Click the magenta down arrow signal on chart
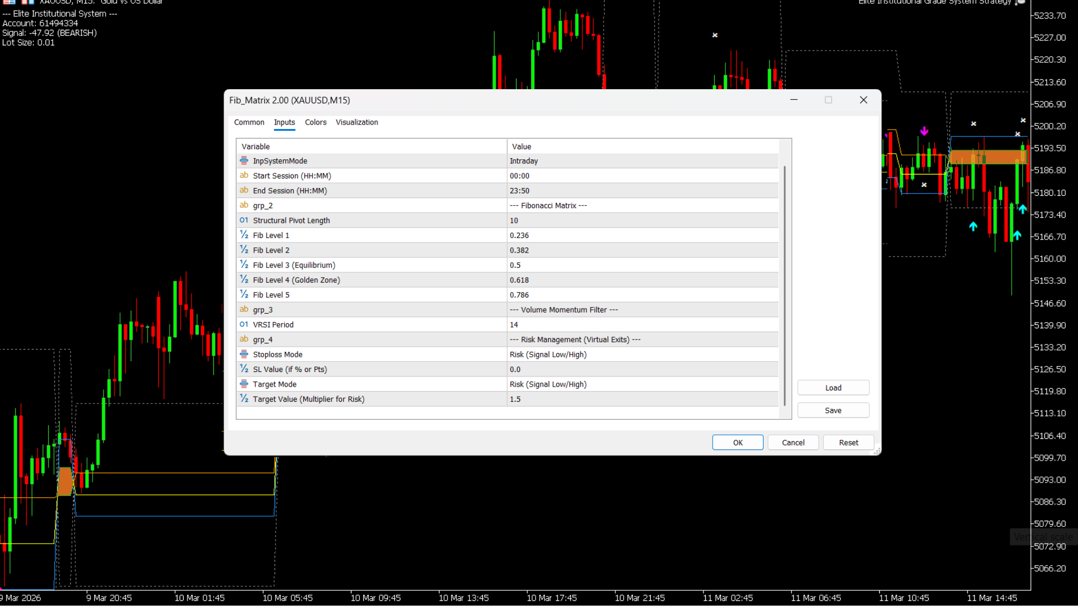This screenshot has width=1078, height=606. tap(924, 131)
